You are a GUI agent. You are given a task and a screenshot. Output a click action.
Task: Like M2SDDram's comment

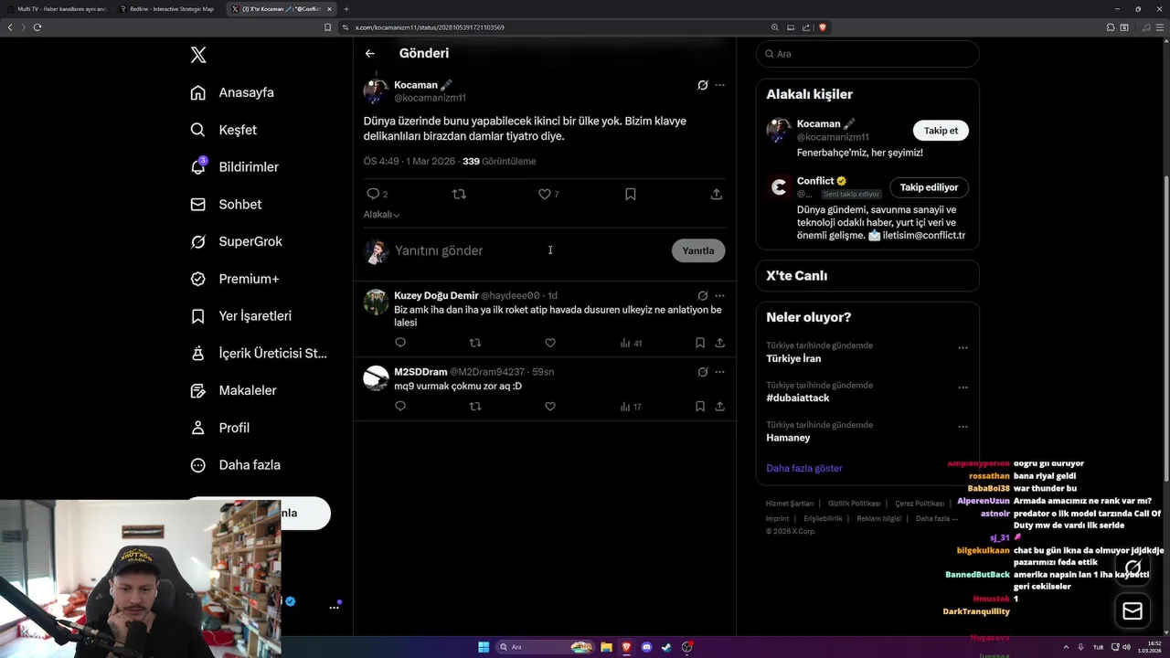click(550, 407)
